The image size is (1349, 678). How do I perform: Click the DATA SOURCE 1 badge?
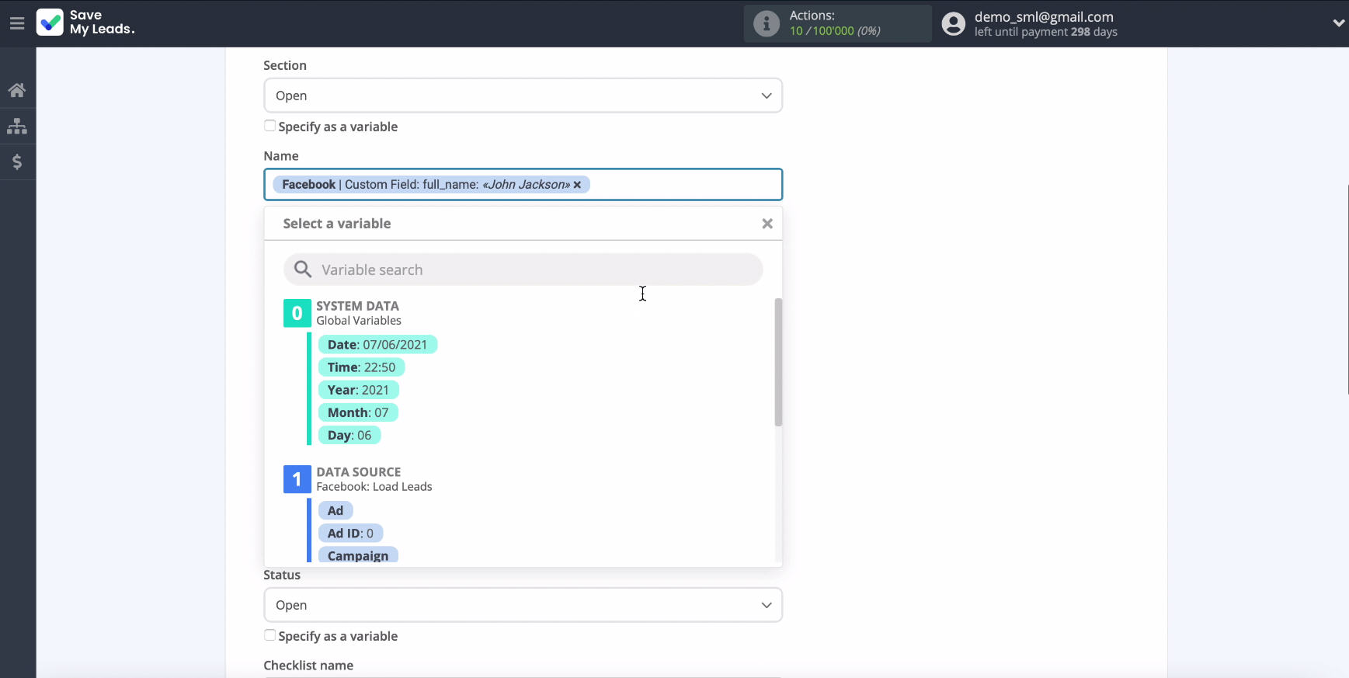[297, 479]
